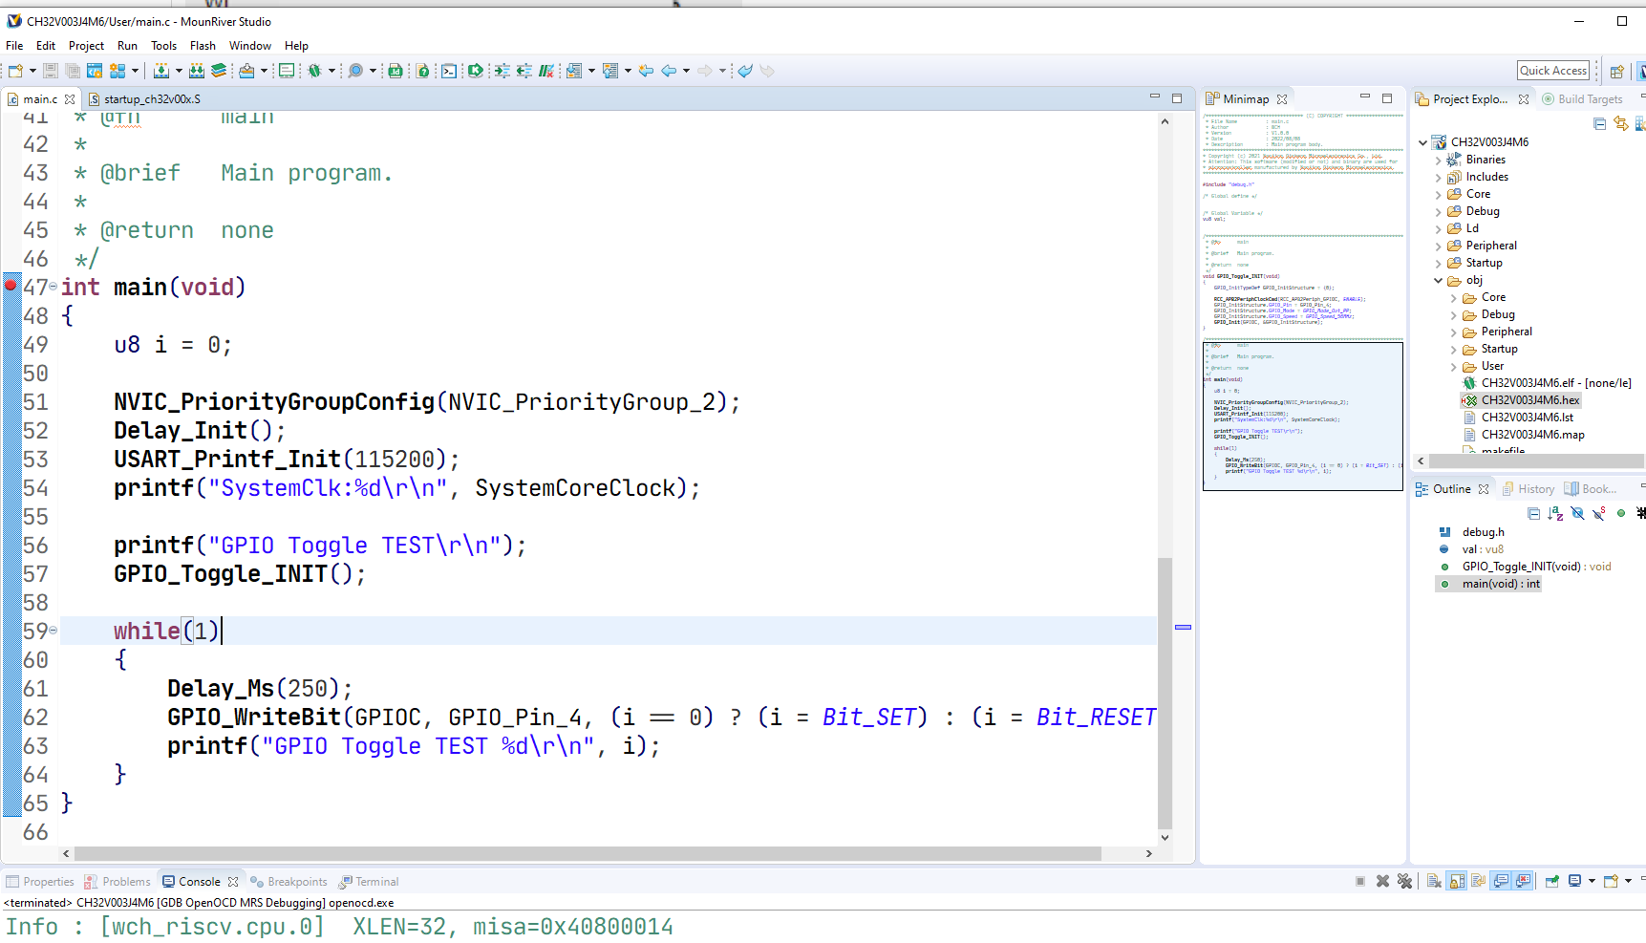Toggle the fold marker on line 59

click(53, 631)
